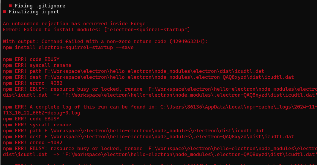Click the 'Finalizing import' step text
Image resolution: width=317 pixels, height=165 pixels.
click(x=34, y=12)
